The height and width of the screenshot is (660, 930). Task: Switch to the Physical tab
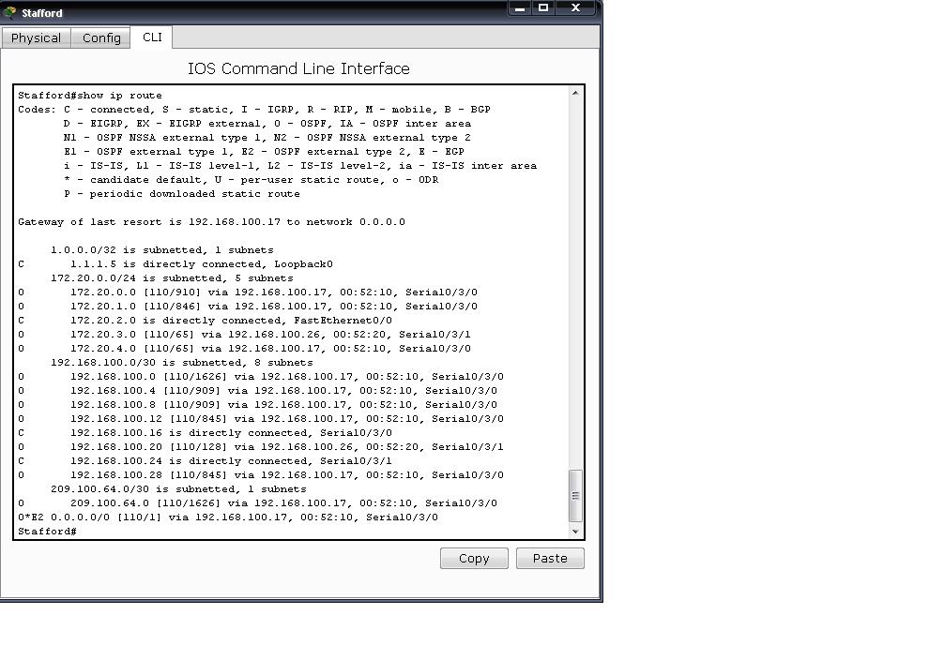(36, 37)
